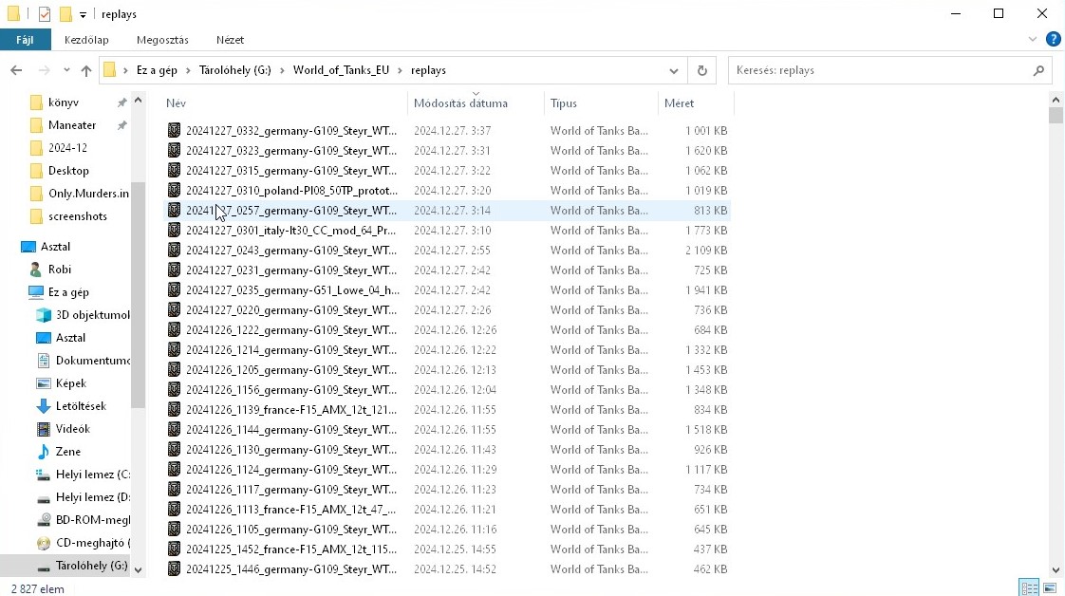Open the Képek folder icon
Image resolution: width=1065 pixels, height=596 pixels.
click(44, 383)
